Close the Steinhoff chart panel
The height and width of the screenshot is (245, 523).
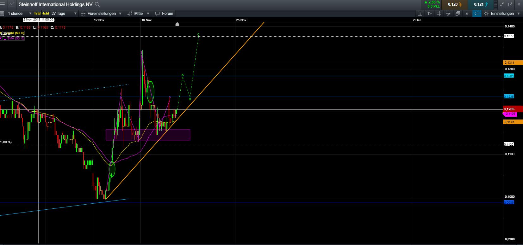click(519, 4)
